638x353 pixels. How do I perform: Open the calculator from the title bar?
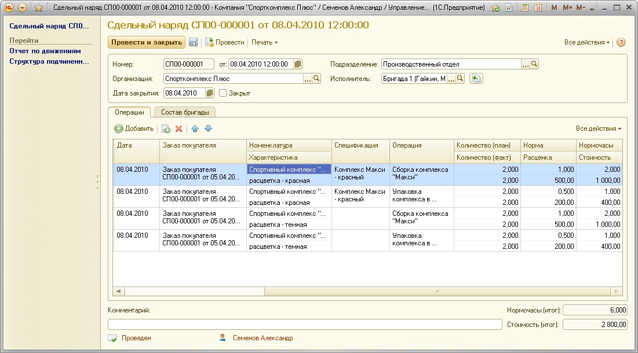point(524,8)
